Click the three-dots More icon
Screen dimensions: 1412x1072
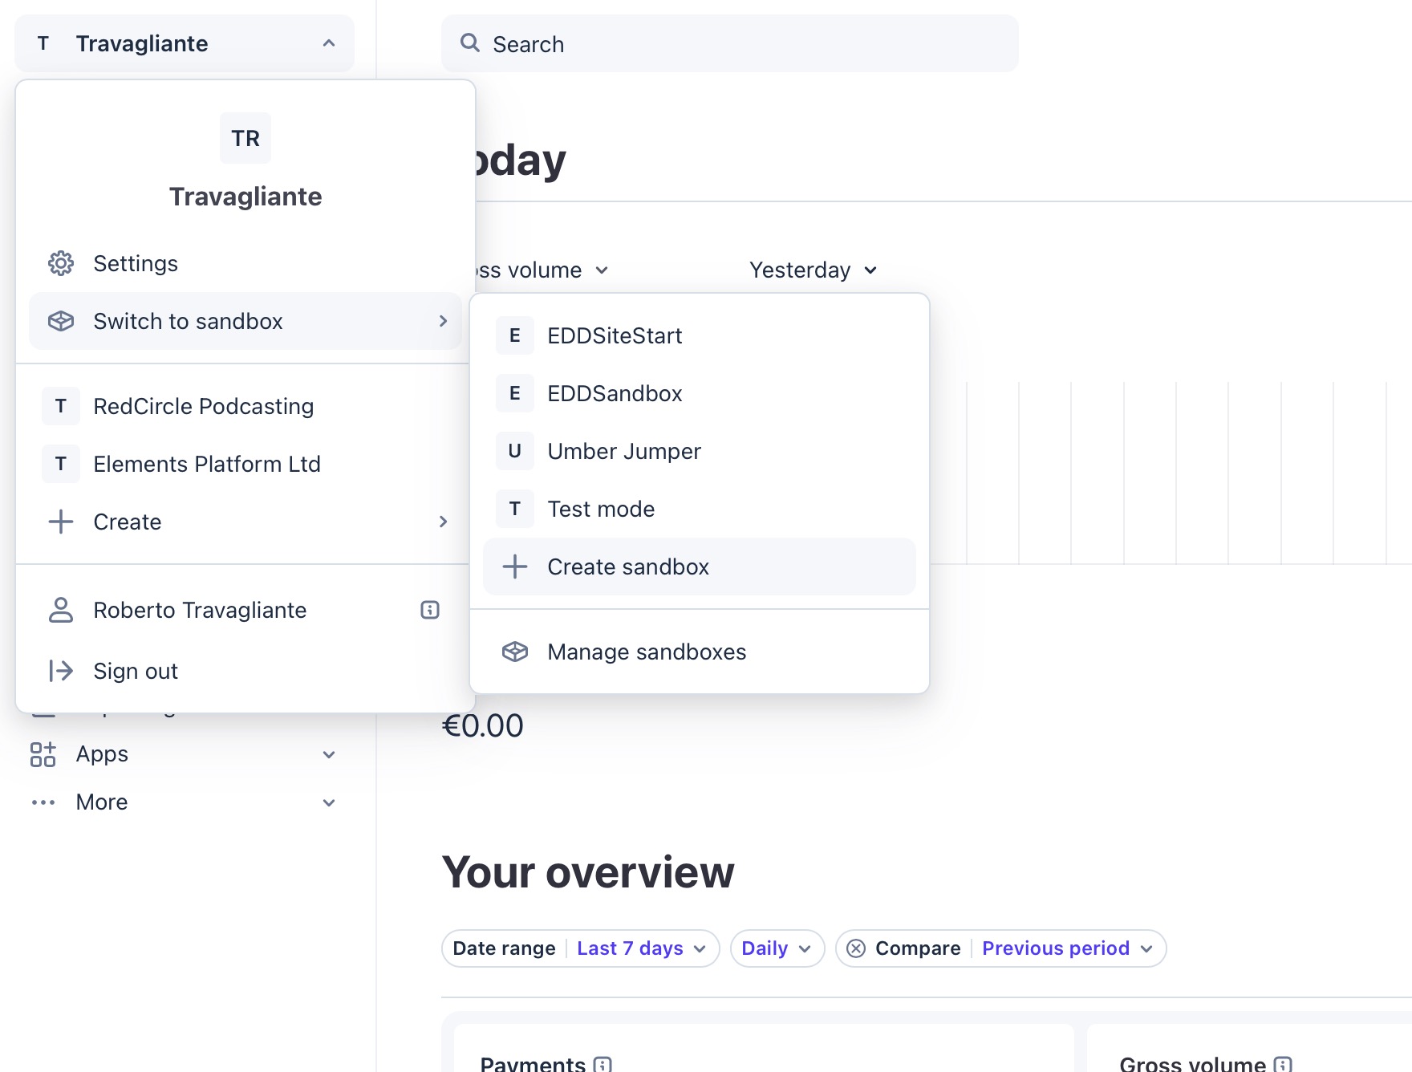pos(43,802)
